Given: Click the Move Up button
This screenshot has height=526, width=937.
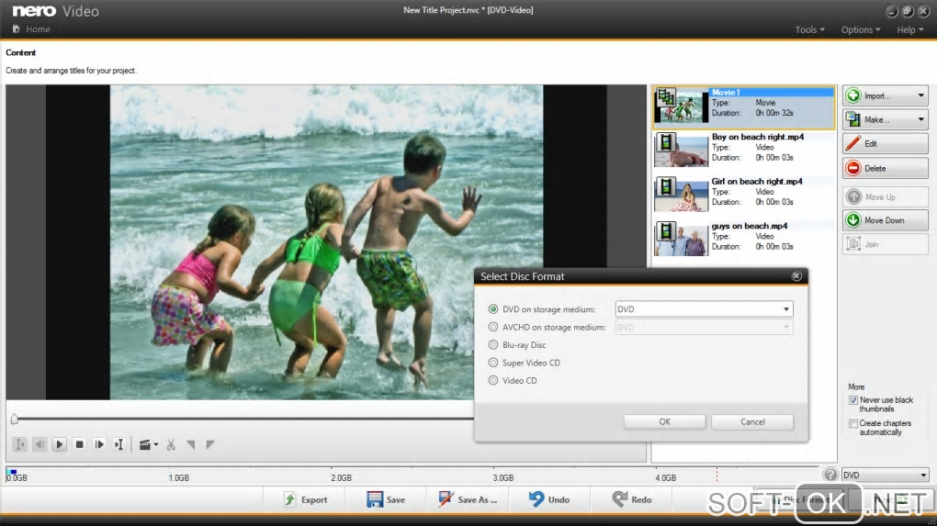Looking at the screenshot, I should click(885, 197).
